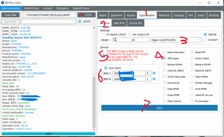This screenshot has width=224, height=137.
Task: Switch to the Huawei tab
Action: pyautogui.click(x=131, y=15)
